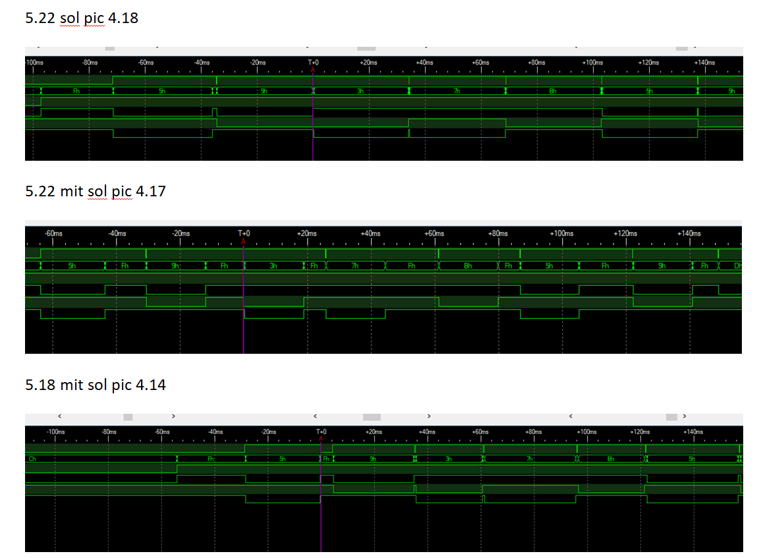The image size is (761, 558).
Task: Click the +100ms tick label in pic 4.18 waveform
Action: [592, 63]
